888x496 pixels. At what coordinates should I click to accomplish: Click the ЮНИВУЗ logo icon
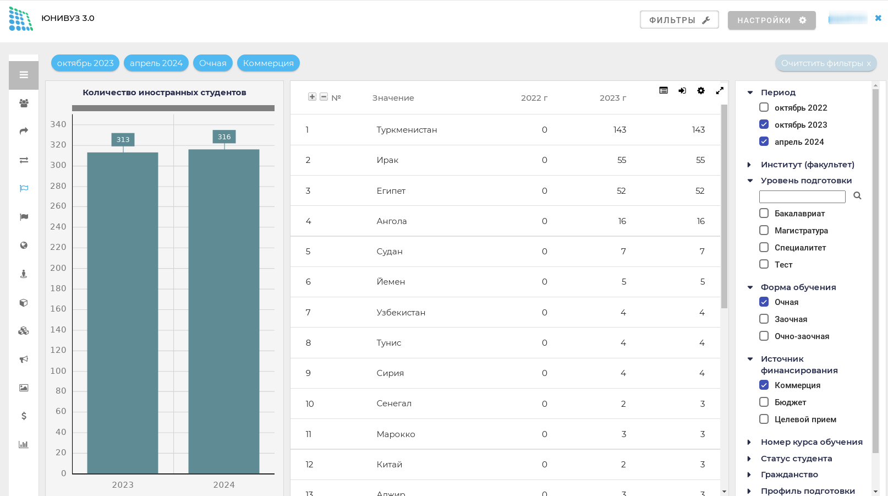coord(21,19)
